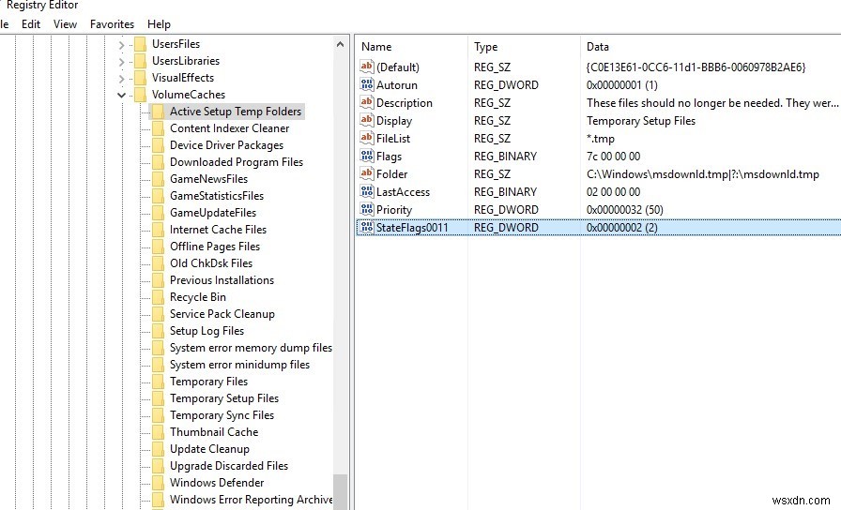The image size is (841, 510).
Task: Click the Folder string value icon
Action: [x=367, y=173]
